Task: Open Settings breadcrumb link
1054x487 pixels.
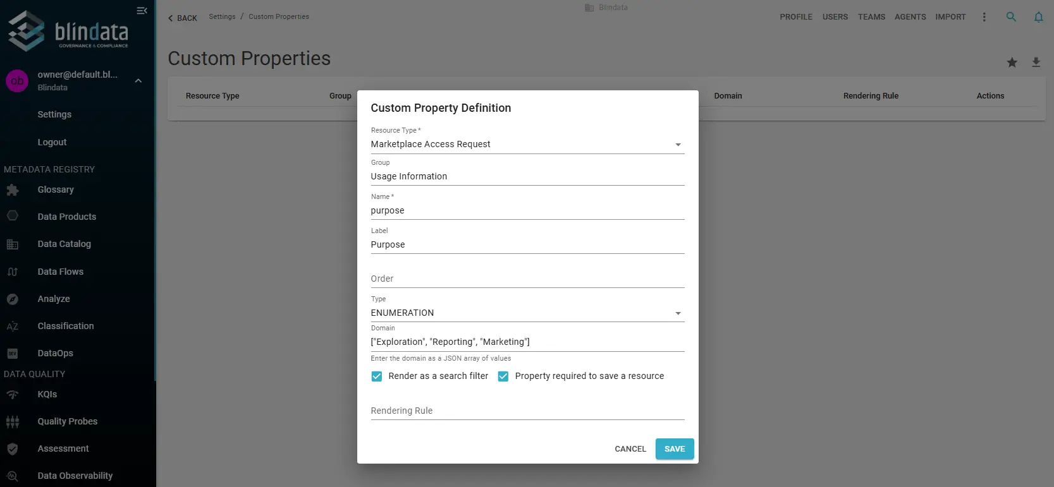Action: 222,16
